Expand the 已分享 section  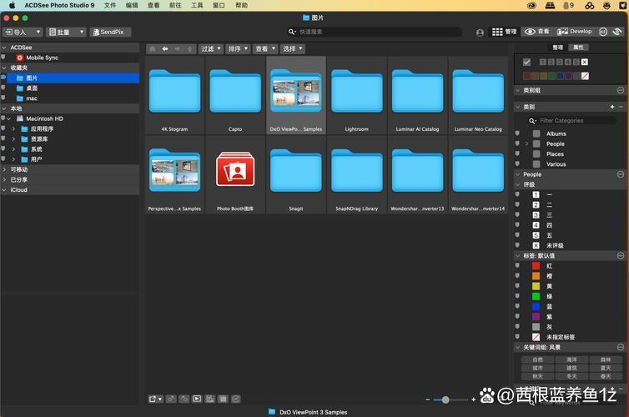tap(4, 179)
